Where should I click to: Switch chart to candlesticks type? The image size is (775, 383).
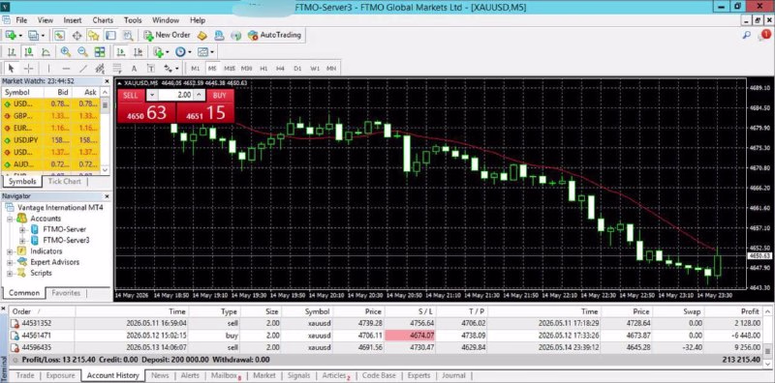[29, 52]
